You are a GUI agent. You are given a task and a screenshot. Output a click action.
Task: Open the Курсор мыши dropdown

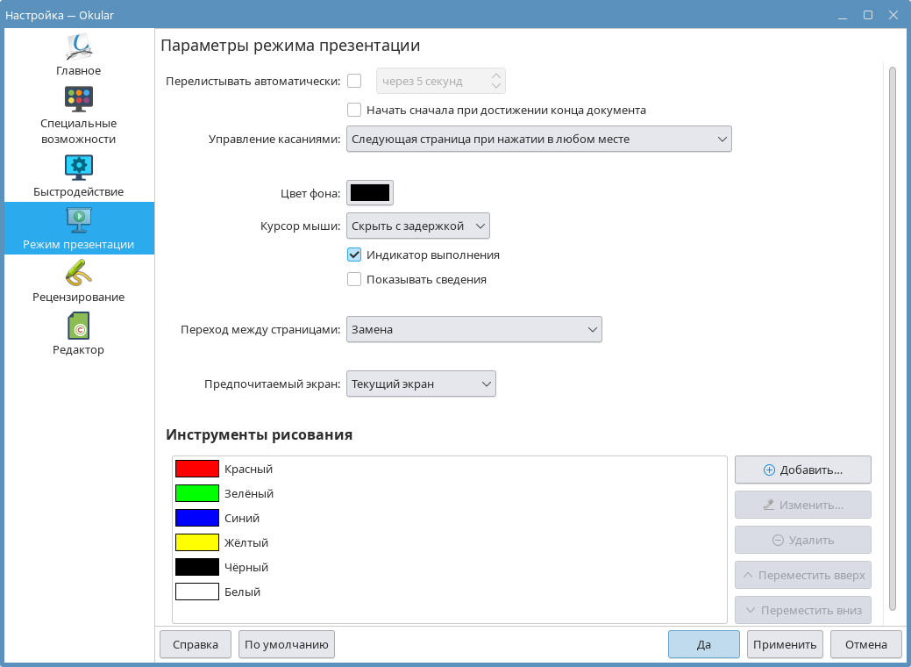pos(417,226)
